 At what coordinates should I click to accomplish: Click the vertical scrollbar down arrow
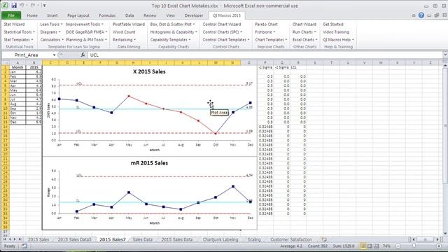pyautogui.click(x=445, y=233)
